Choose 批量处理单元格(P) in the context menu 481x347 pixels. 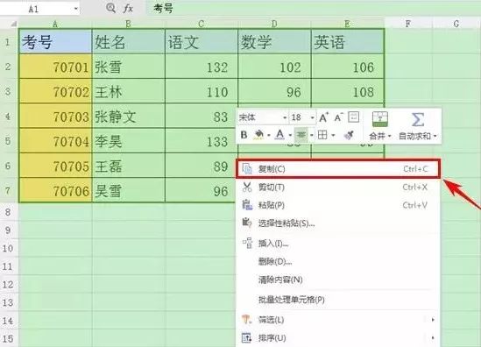338,300
